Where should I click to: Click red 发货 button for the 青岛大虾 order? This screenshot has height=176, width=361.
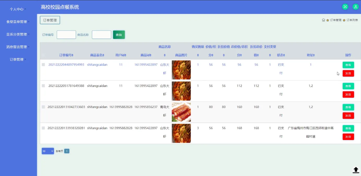click(348, 116)
